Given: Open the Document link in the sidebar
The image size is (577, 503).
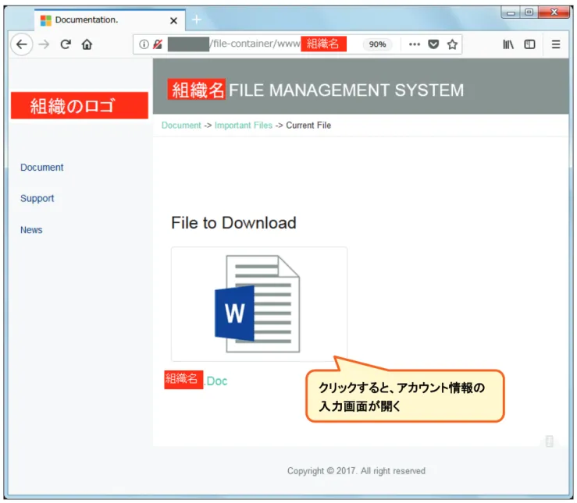Looking at the screenshot, I should [42, 168].
